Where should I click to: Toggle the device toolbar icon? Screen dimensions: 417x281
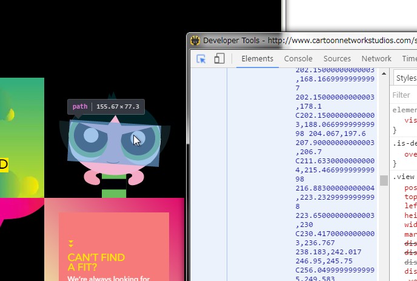click(219, 59)
